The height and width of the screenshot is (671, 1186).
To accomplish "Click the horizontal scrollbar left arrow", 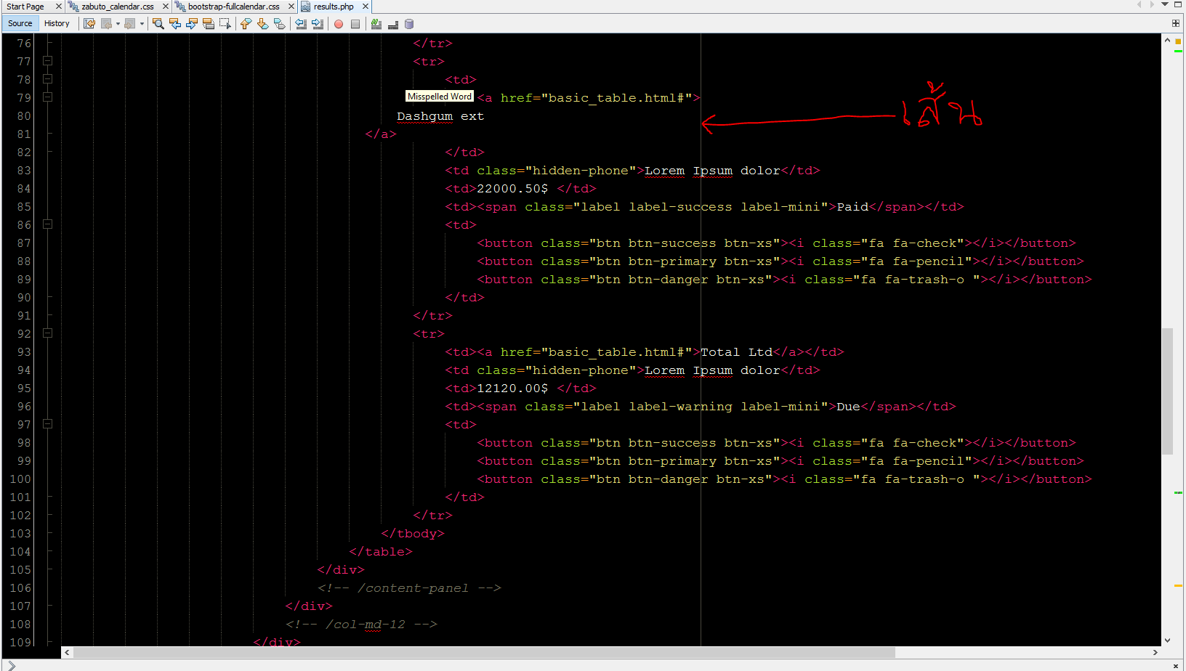I will point(67,652).
